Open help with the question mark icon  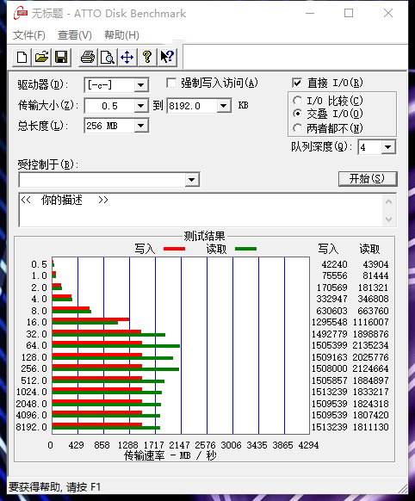[x=147, y=58]
